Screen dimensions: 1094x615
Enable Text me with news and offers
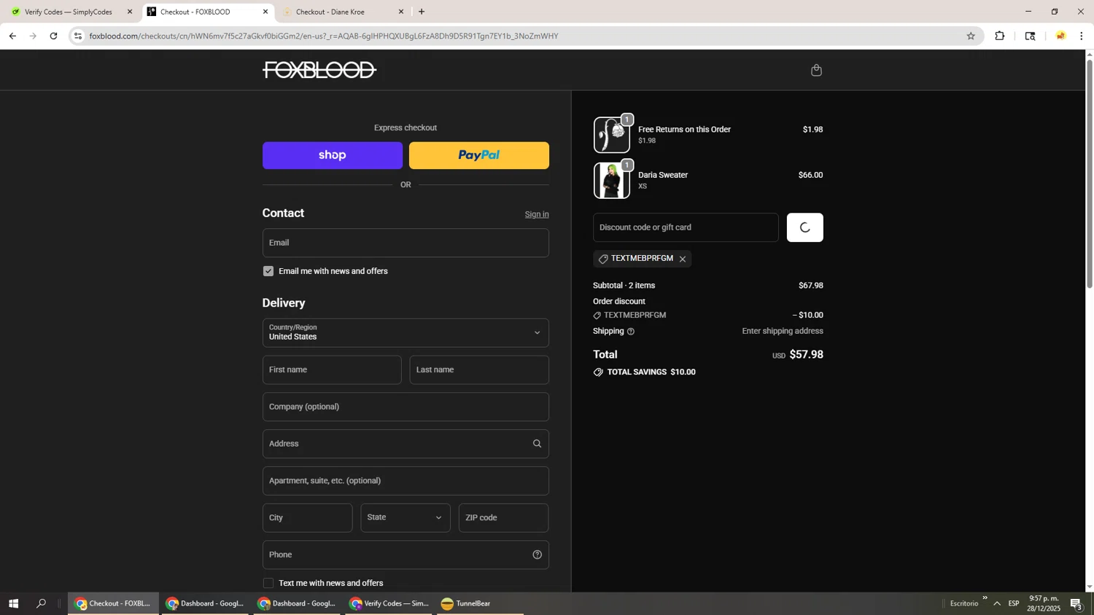coord(268,583)
